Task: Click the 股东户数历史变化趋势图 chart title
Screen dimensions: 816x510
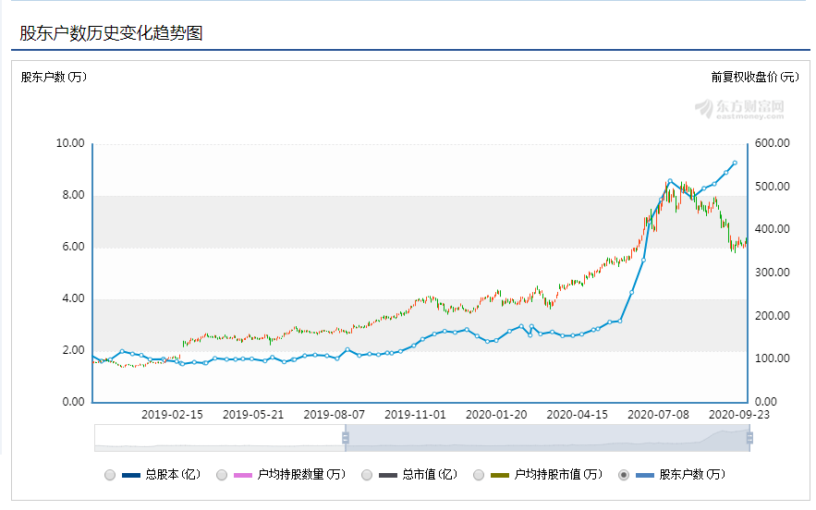Action: 111,33
